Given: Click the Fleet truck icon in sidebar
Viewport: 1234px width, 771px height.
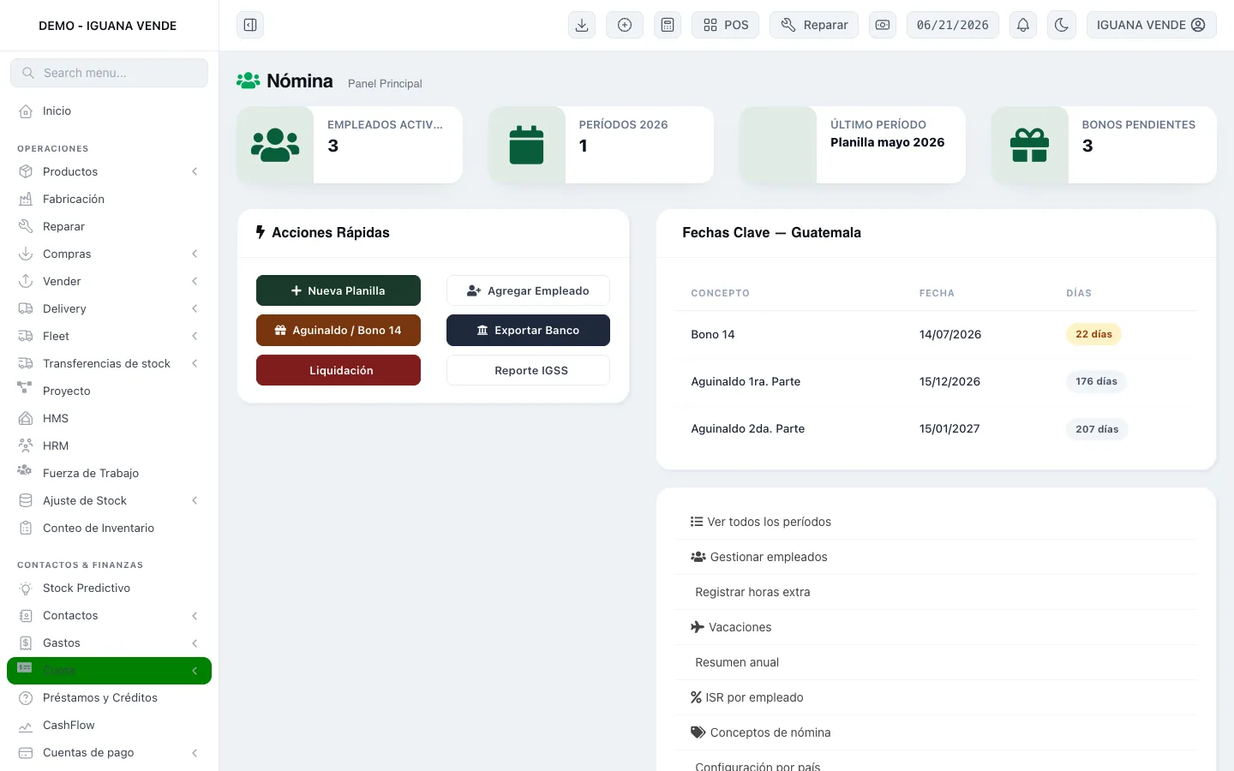Looking at the screenshot, I should (x=26, y=336).
